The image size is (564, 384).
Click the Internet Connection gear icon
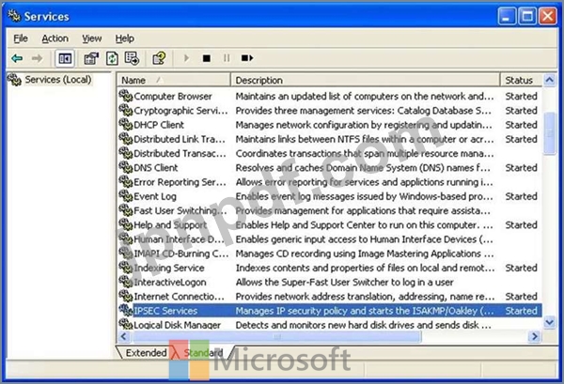tap(126, 297)
